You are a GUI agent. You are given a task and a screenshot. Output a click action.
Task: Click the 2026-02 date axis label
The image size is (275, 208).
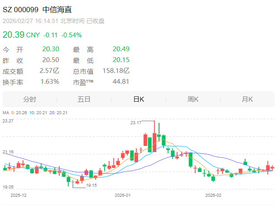click(213, 195)
